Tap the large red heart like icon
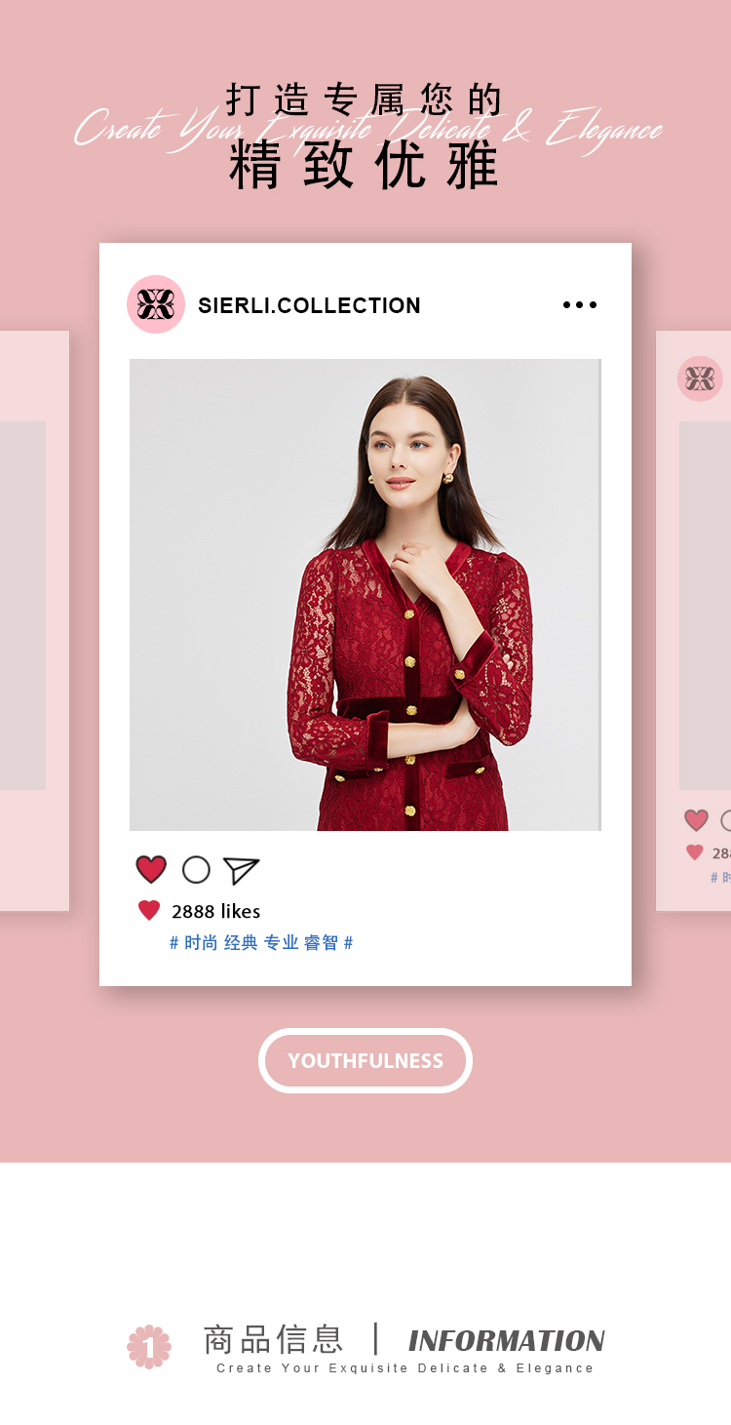Image resolution: width=731 pixels, height=1425 pixels. 151,869
